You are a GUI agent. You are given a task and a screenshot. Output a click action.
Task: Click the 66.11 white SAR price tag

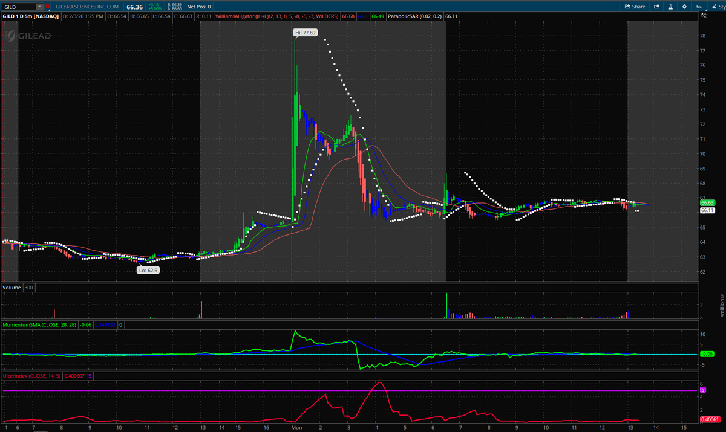pyautogui.click(x=708, y=211)
